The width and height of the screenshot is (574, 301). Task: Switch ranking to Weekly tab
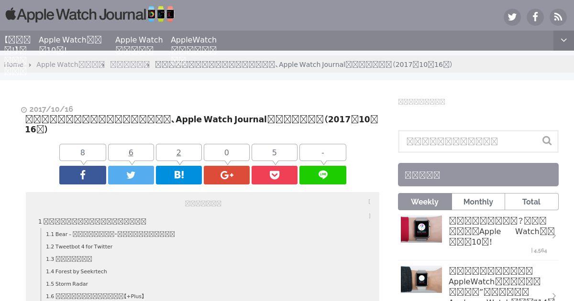425,202
